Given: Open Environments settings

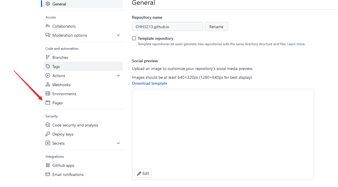Looking at the screenshot, I should click(x=83, y=94).
